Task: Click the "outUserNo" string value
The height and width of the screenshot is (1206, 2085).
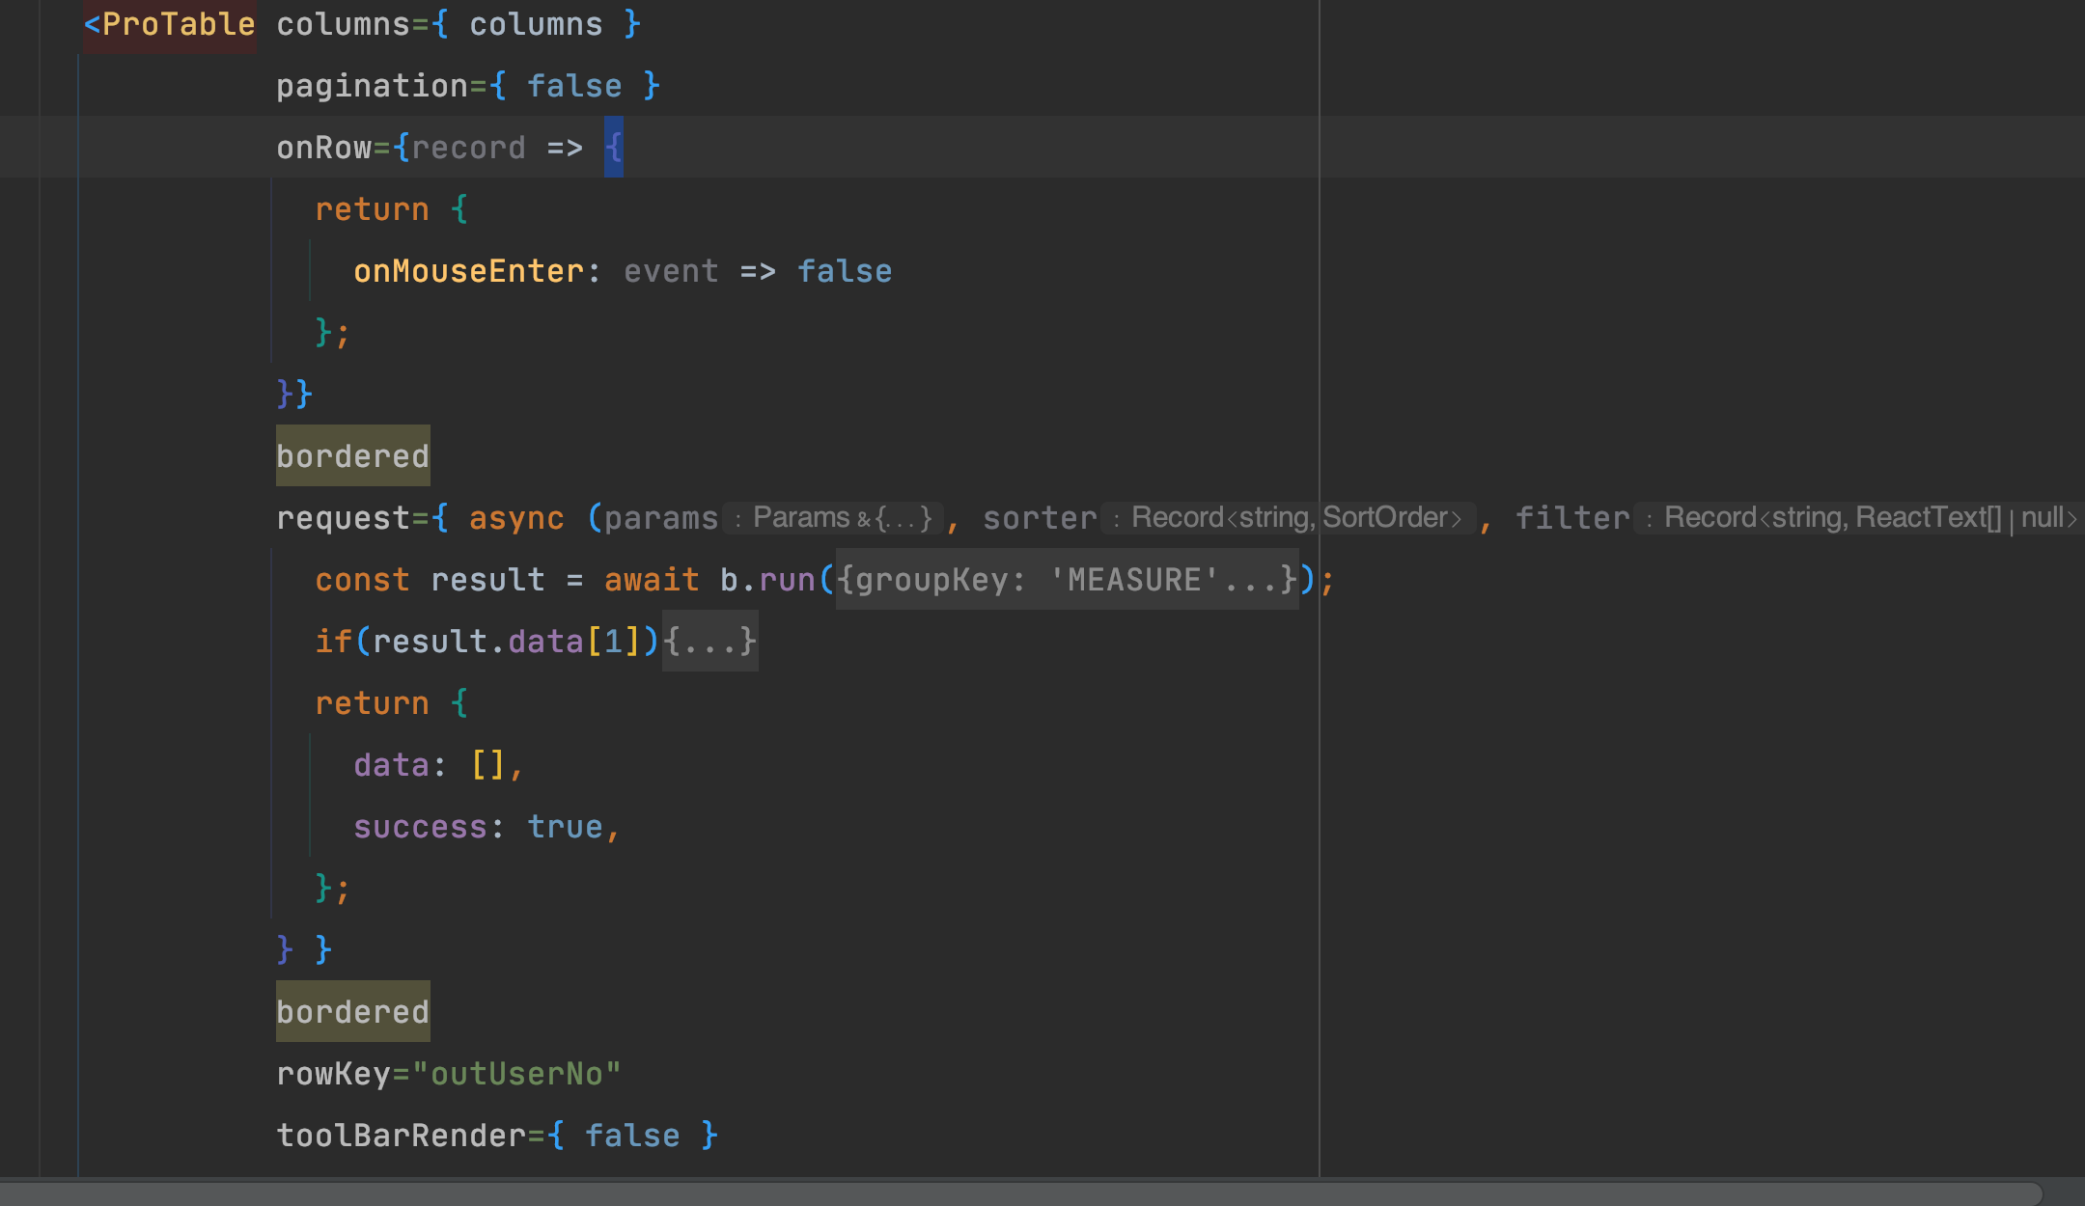Action: click(516, 1074)
